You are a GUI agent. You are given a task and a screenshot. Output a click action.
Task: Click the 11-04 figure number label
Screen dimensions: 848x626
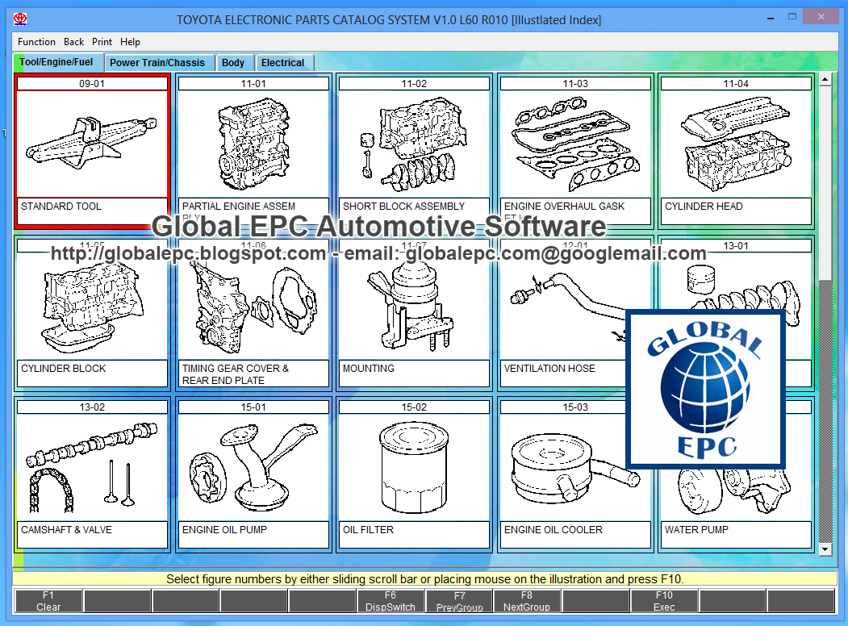(x=736, y=84)
